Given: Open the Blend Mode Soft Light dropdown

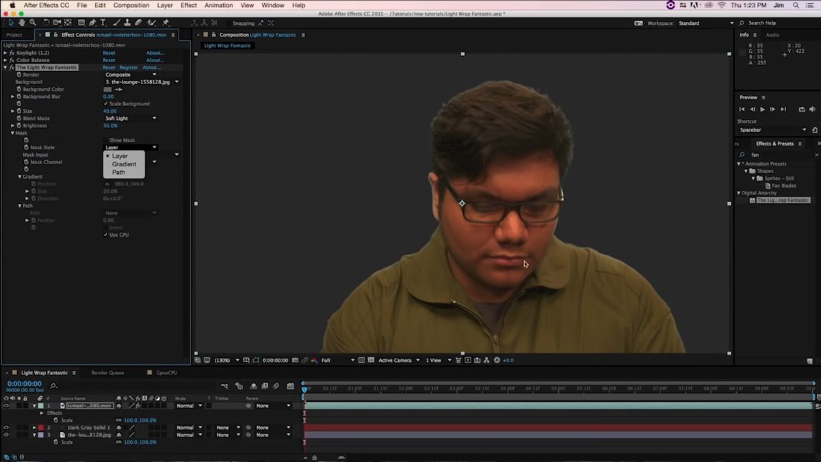Looking at the screenshot, I should [130, 118].
